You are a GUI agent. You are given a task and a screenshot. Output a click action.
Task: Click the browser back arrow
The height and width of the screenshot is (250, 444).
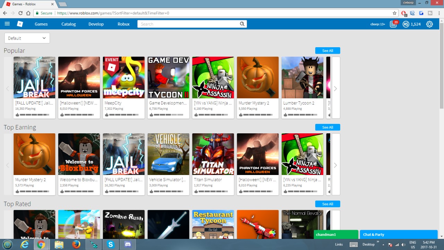(x=5, y=13)
